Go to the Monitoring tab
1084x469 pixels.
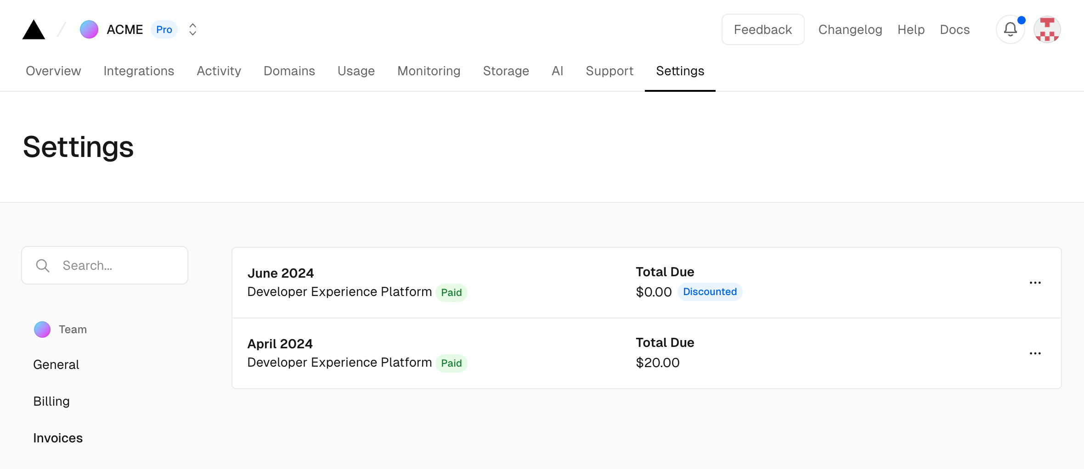click(x=429, y=71)
